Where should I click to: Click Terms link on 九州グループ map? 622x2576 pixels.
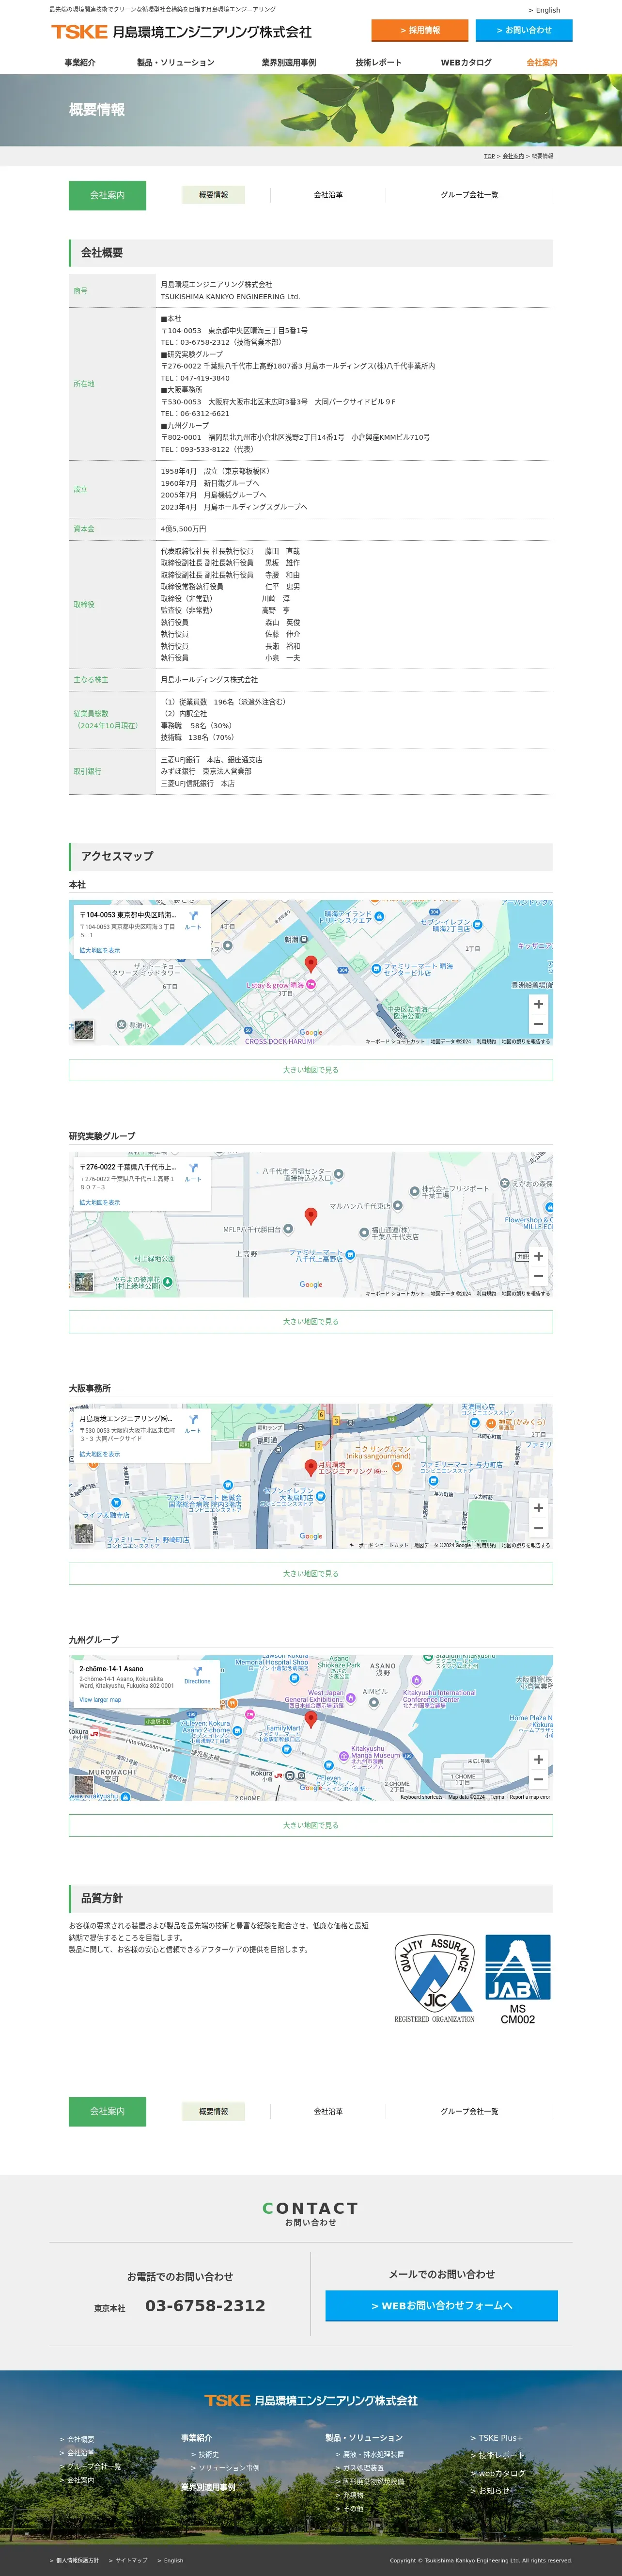(497, 1797)
